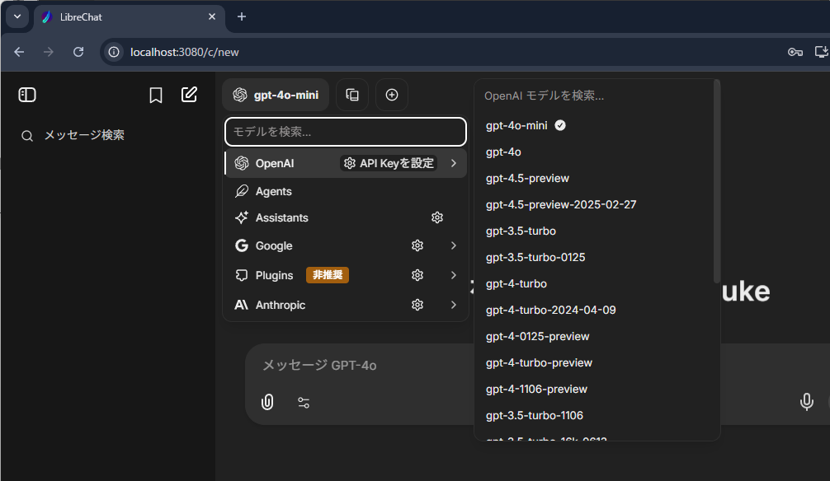The height and width of the screenshot is (481, 830).
Task: Open conversation parameters sliders icon
Action: (x=304, y=403)
